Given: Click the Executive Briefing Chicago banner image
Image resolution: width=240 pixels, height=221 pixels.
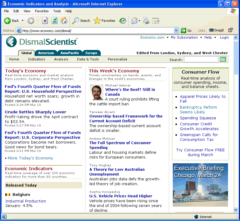Looking at the screenshot, I should coord(200,185).
